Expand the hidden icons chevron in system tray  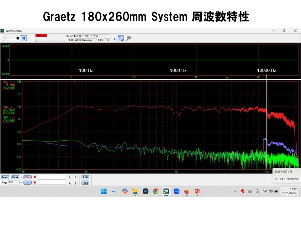click(234, 191)
